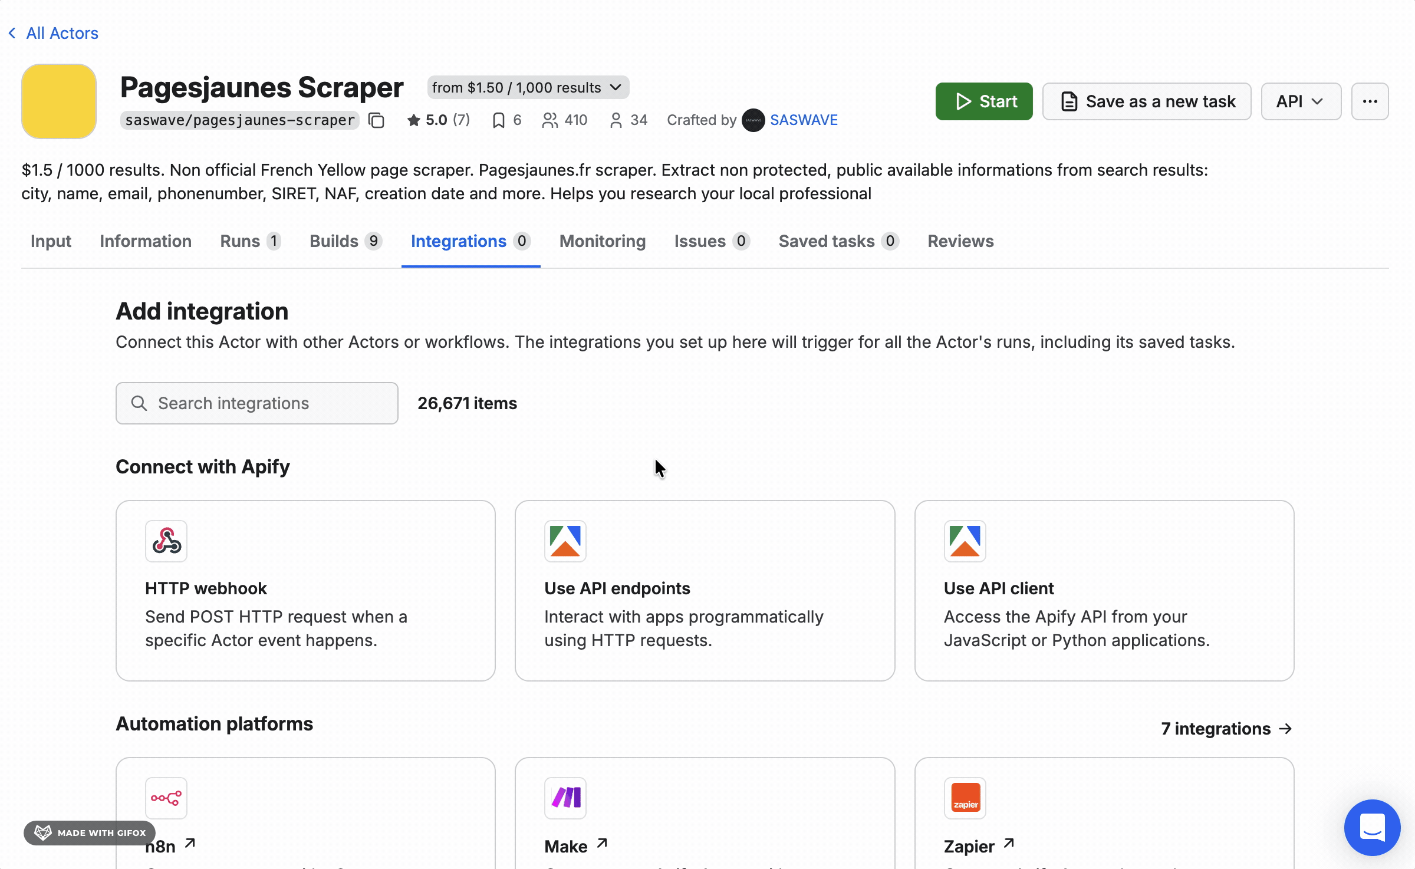Open the n8n external link arrow
Viewport: 1415px width, 869px height.
(x=190, y=844)
